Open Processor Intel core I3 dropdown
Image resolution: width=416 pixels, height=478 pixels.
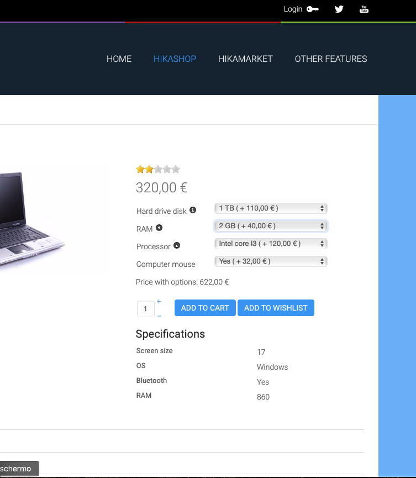click(x=271, y=244)
